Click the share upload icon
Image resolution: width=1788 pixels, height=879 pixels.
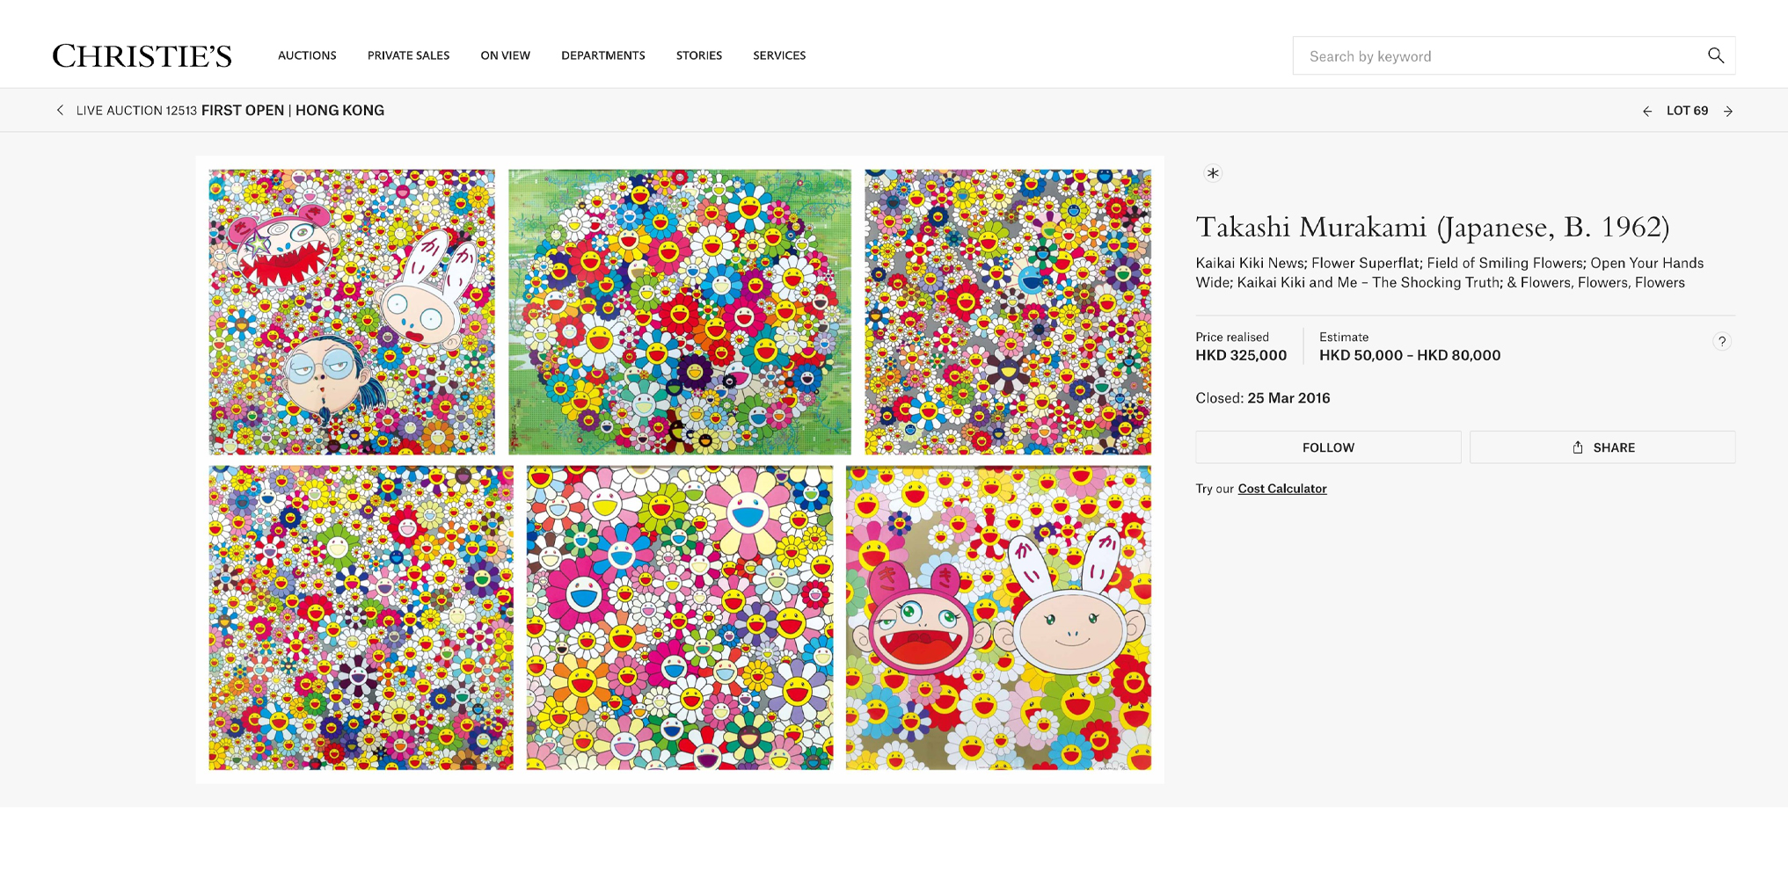tap(1578, 447)
